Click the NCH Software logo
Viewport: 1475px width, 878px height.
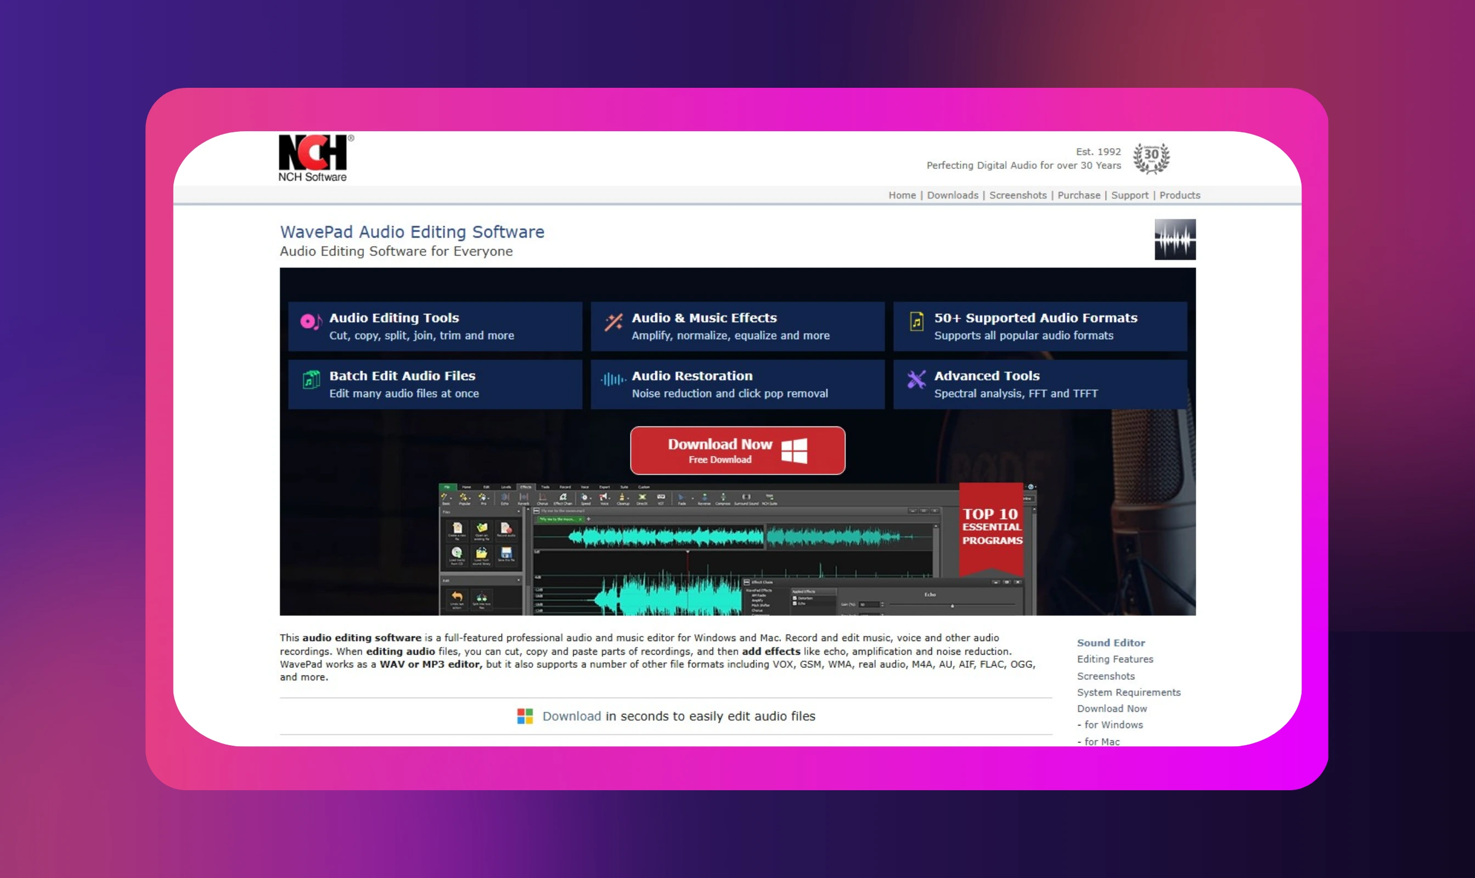[316, 158]
